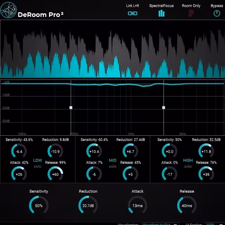Viewport: 225px width, 225px height.
Task: Click the MID Sensitivity knob showing +10.4
Action: 94,151
